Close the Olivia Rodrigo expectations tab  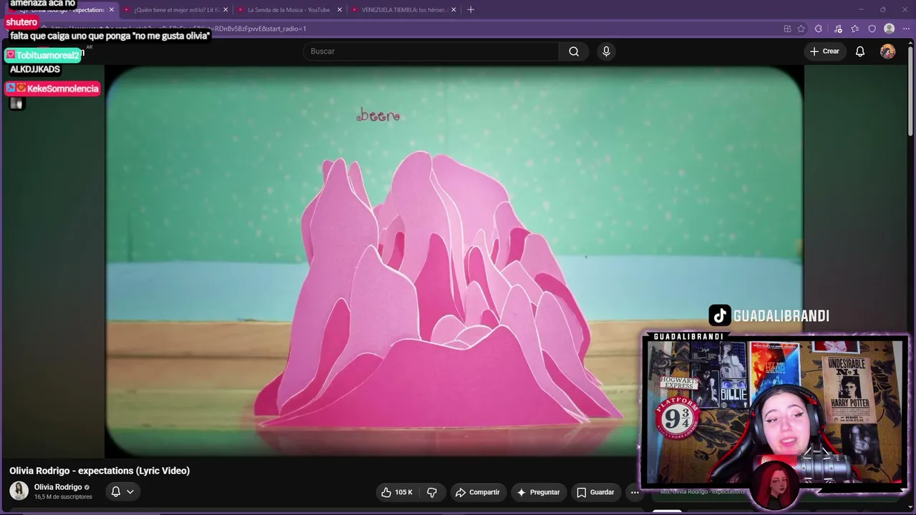point(111,10)
